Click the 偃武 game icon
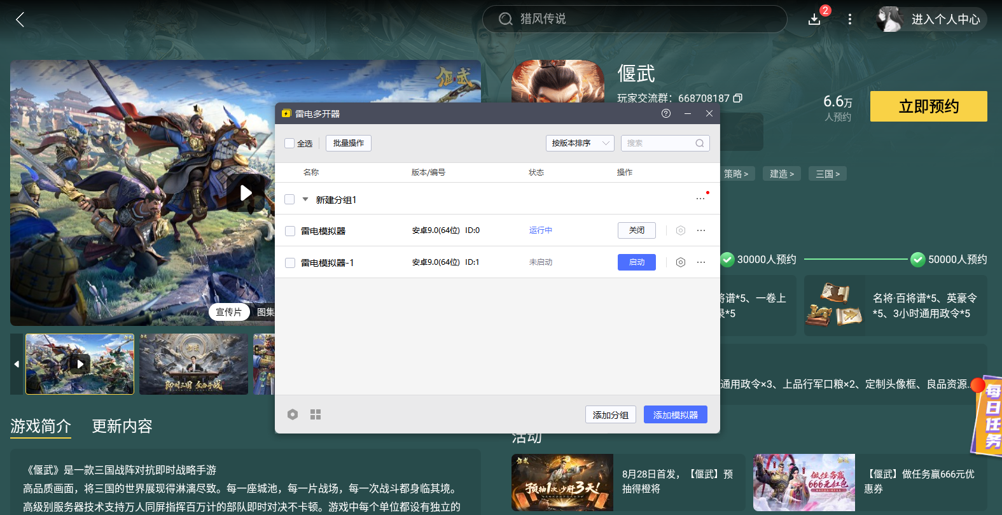This screenshot has height=515, width=1002. point(558,81)
